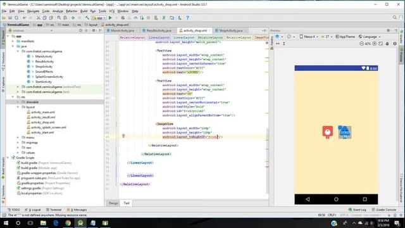Open the app run configuration dropdown

pyautogui.click(x=99, y=18)
